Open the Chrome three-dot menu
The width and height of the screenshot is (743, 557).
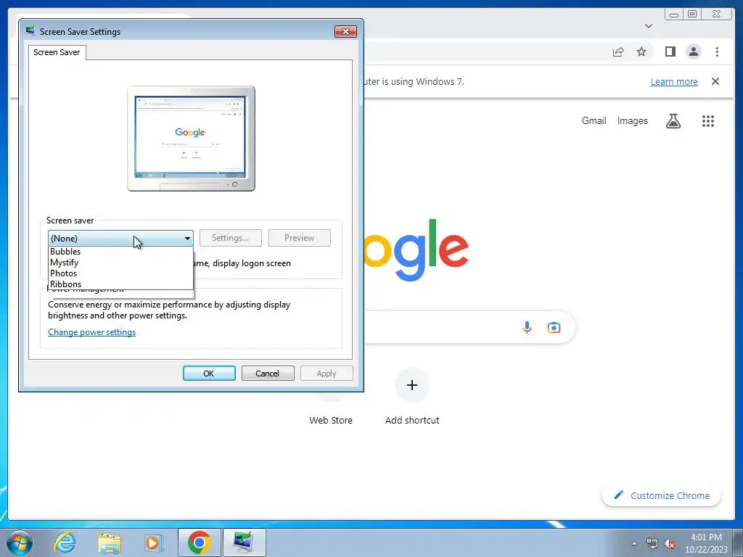coord(717,51)
